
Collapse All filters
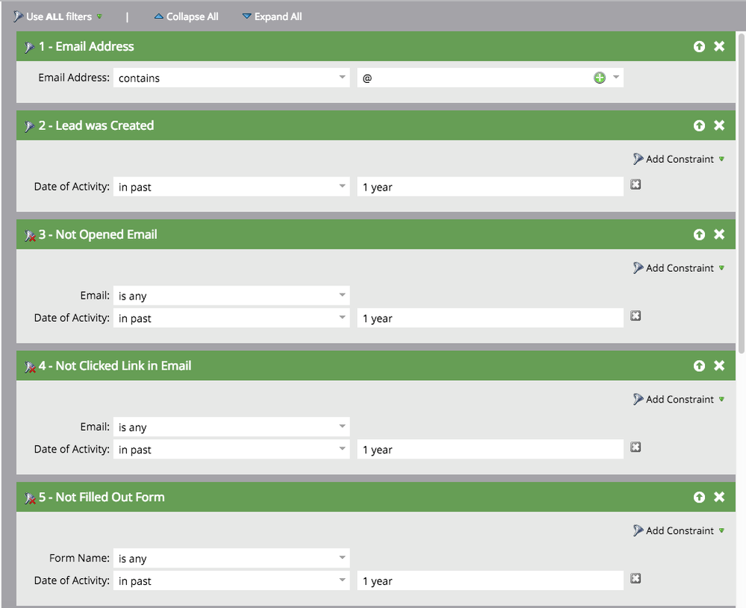[x=186, y=16]
